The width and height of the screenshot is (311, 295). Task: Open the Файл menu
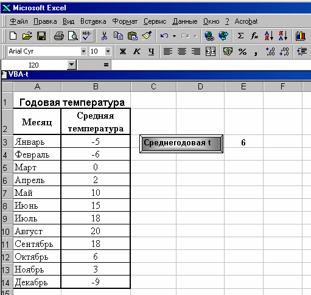pyautogui.click(x=19, y=21)
